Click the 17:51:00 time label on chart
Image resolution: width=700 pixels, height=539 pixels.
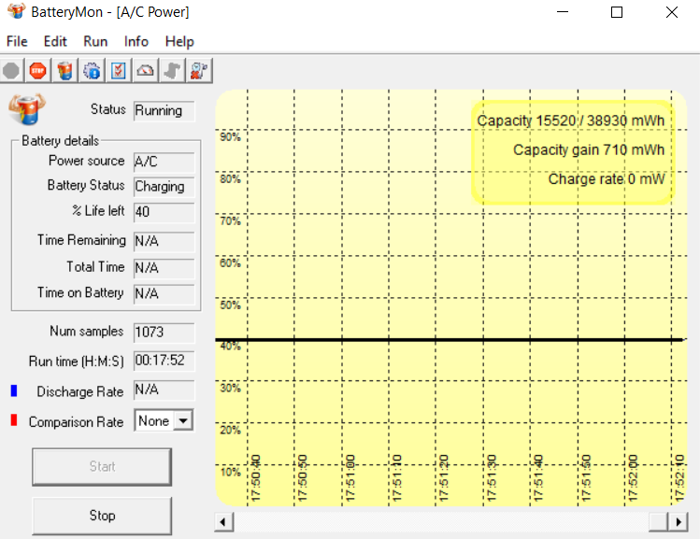[350, 478]
